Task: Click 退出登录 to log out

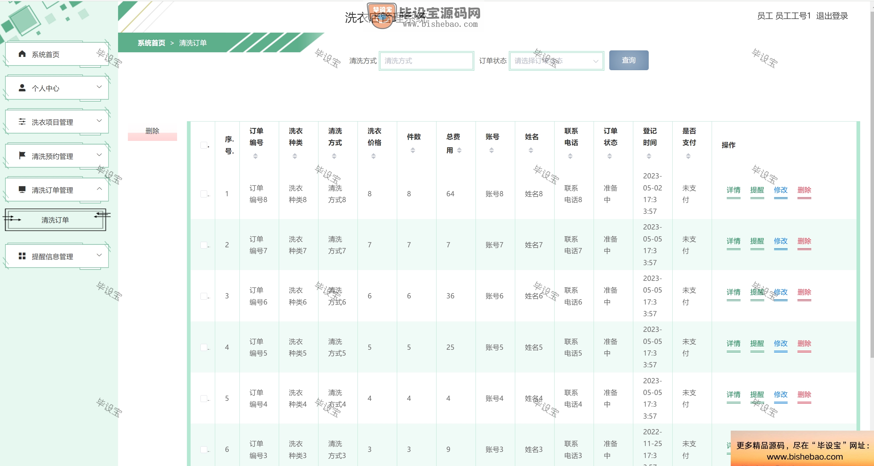Action: (832, 16)
